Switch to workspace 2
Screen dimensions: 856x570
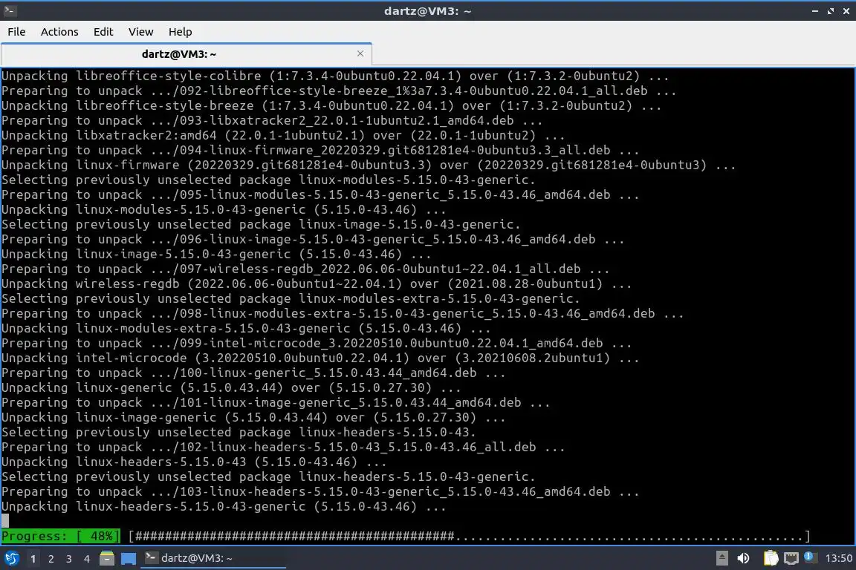[51, 559]
